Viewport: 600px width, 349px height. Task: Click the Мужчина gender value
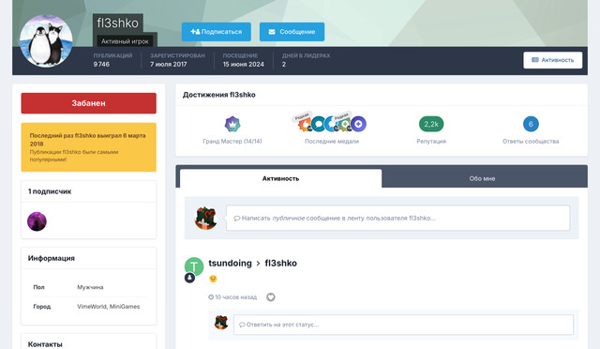tap(90, 287)
